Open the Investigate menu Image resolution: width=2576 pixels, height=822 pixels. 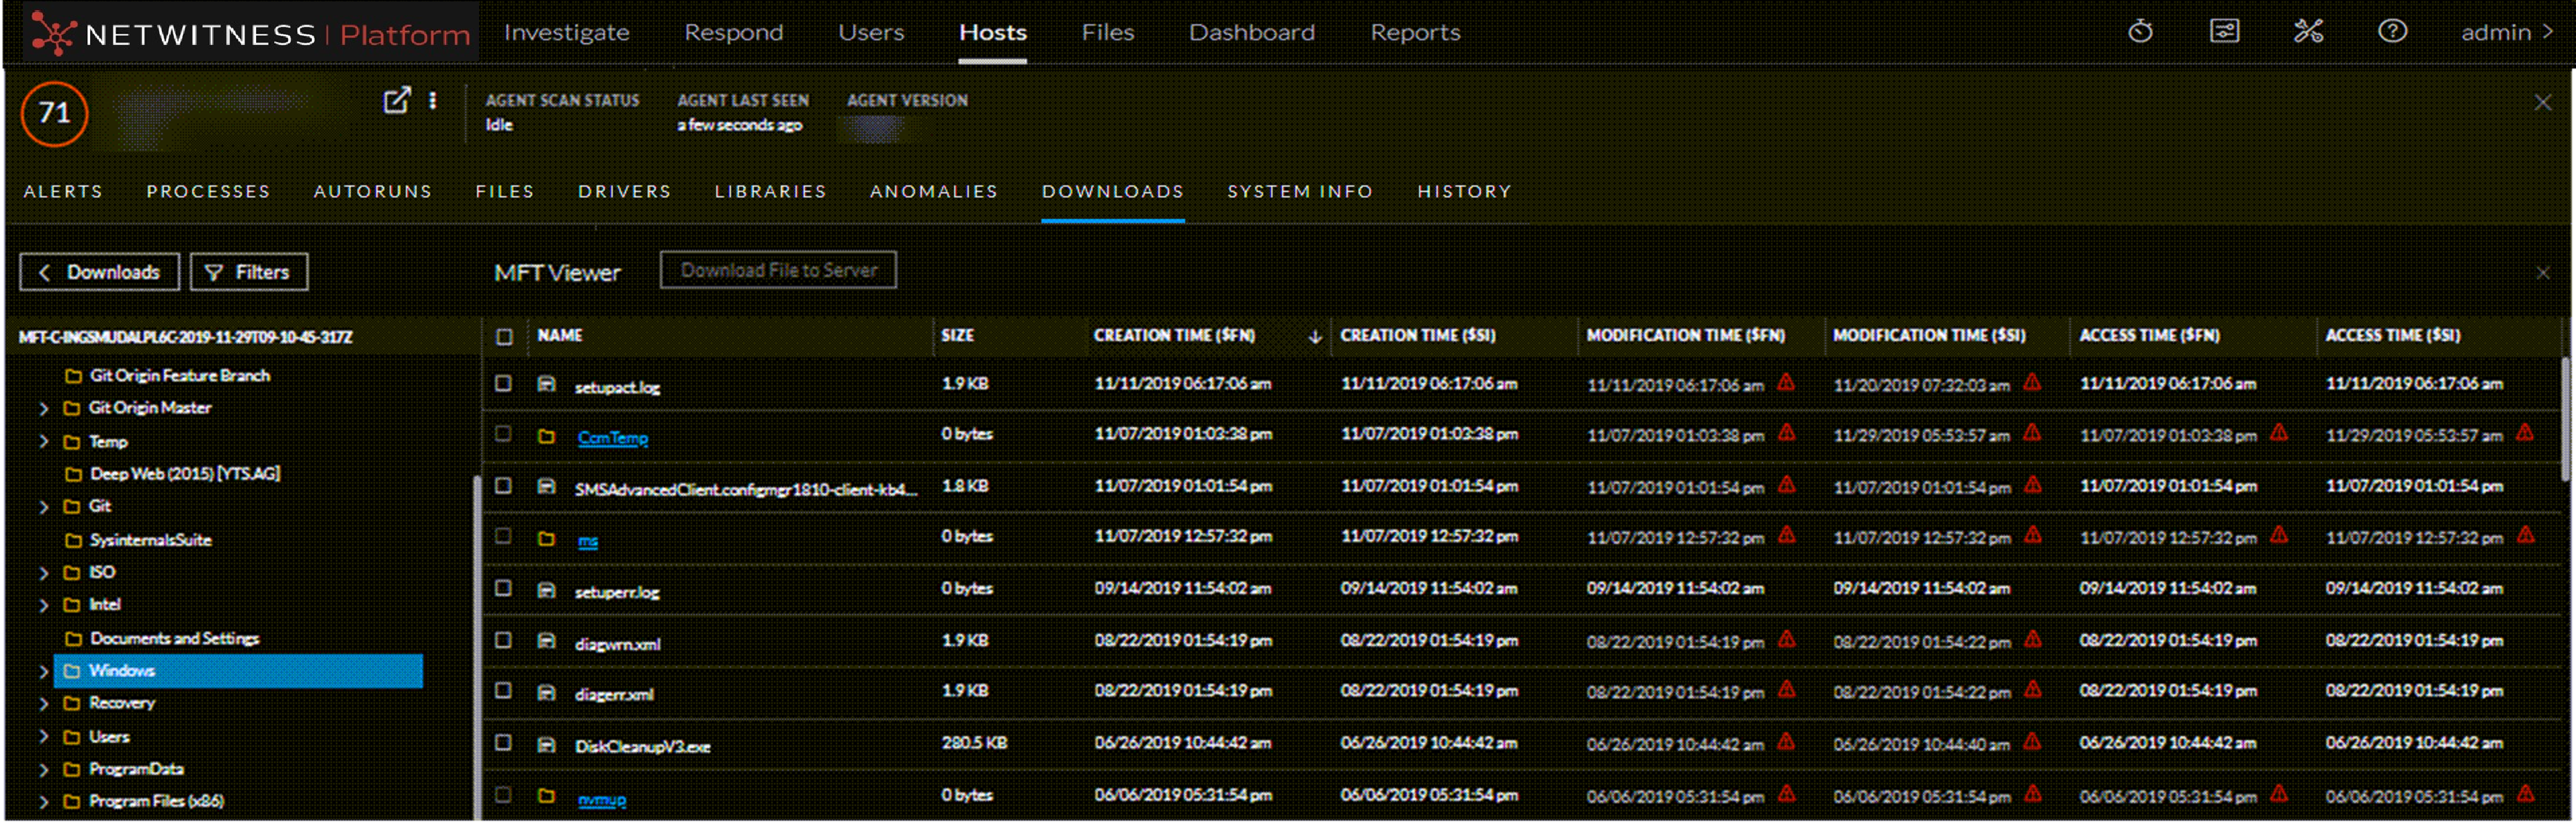[x=566, y=32]
